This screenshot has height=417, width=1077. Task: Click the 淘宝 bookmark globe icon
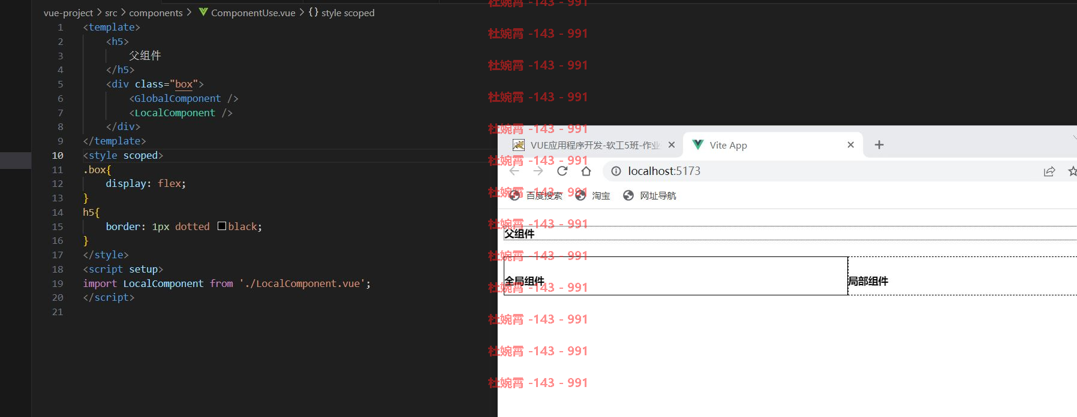click(580, 195)
